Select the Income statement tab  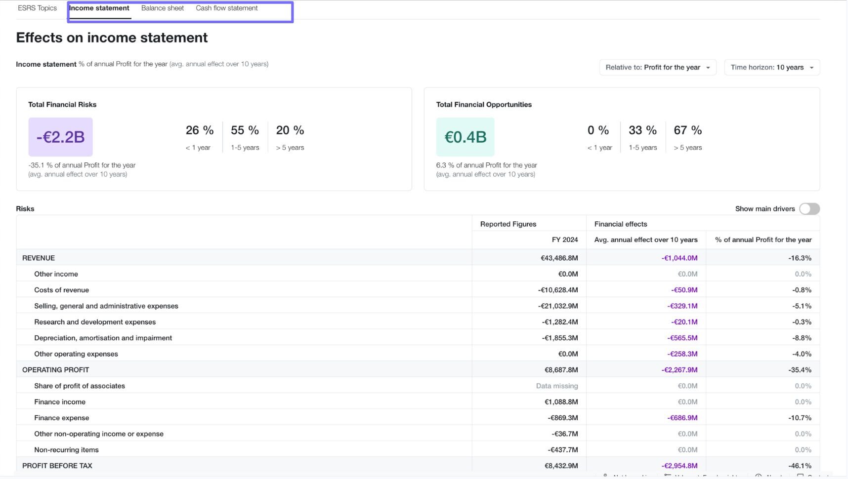click(99, 8)
